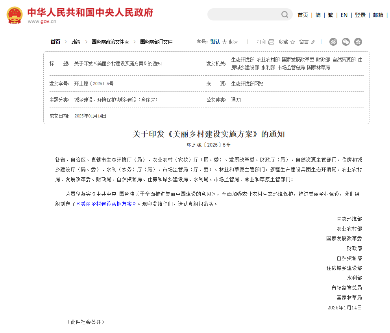The height and width of the screenshot is (333, 390).
Task: Click the search magnifier icon
Action: pos(285,15)
